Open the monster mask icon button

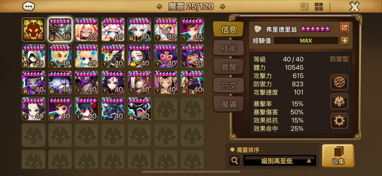pos(339,101)
